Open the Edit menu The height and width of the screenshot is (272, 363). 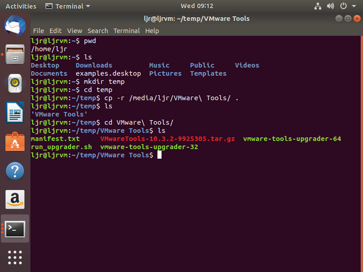(x=55, y=31)
